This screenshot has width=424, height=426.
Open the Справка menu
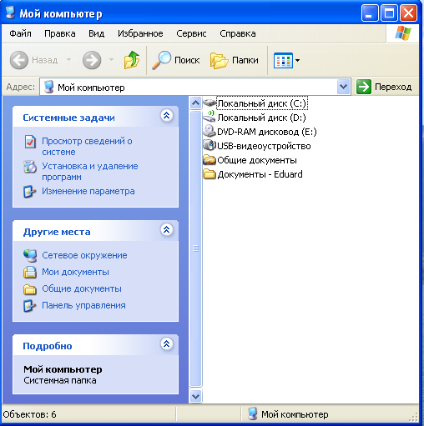pyautogui.click(x=238, y=33)
